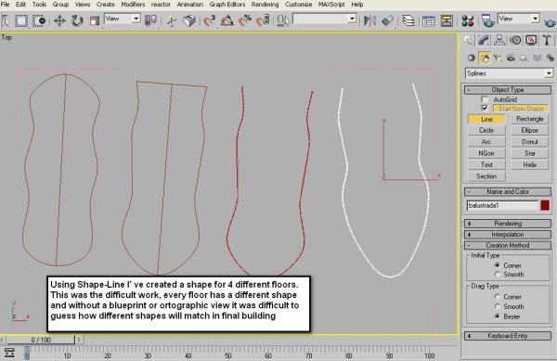Select Initial Type Corner radio button
This screenshot has height=361, width=557.
[x=498, y=265]
